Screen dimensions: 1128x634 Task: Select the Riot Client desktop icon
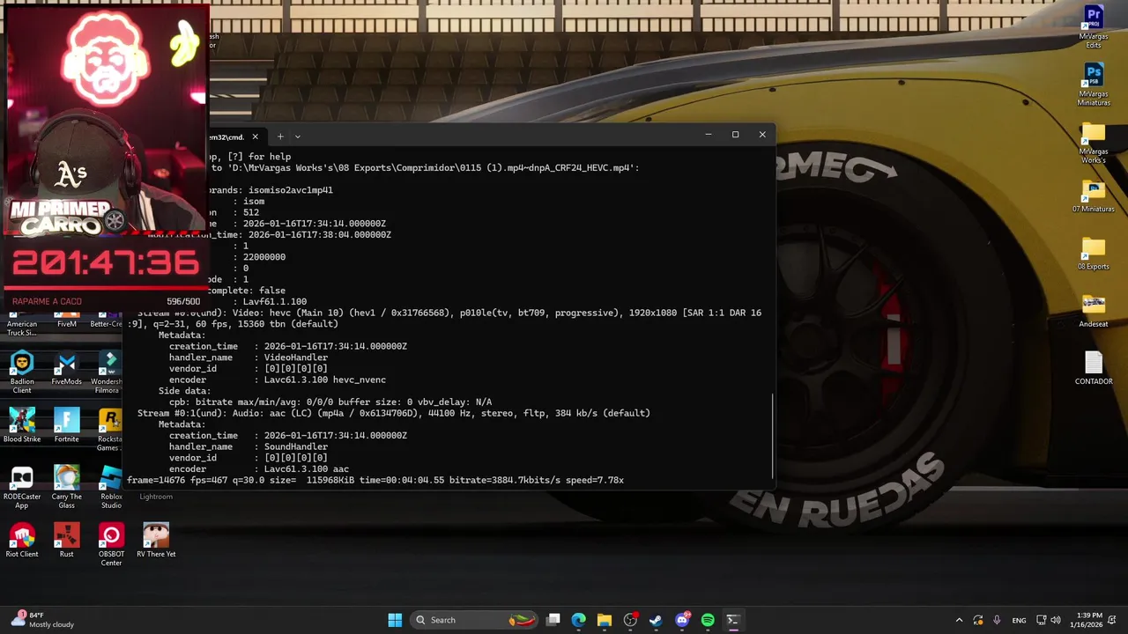pos(22,541)
